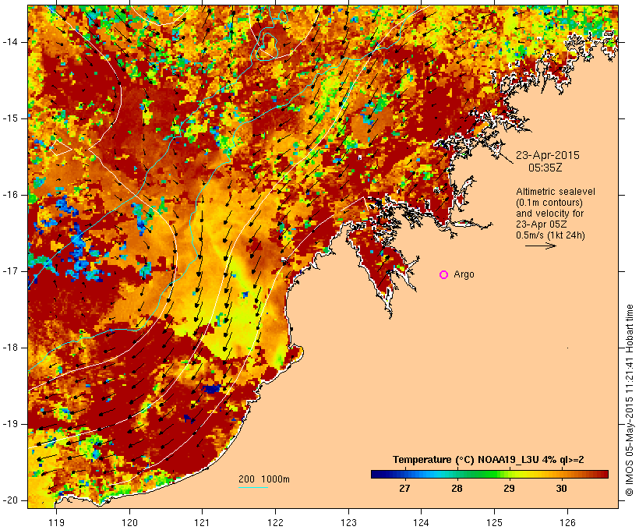
Task: Click the 28 tick label on color bar
Action: tap(457, 489)
